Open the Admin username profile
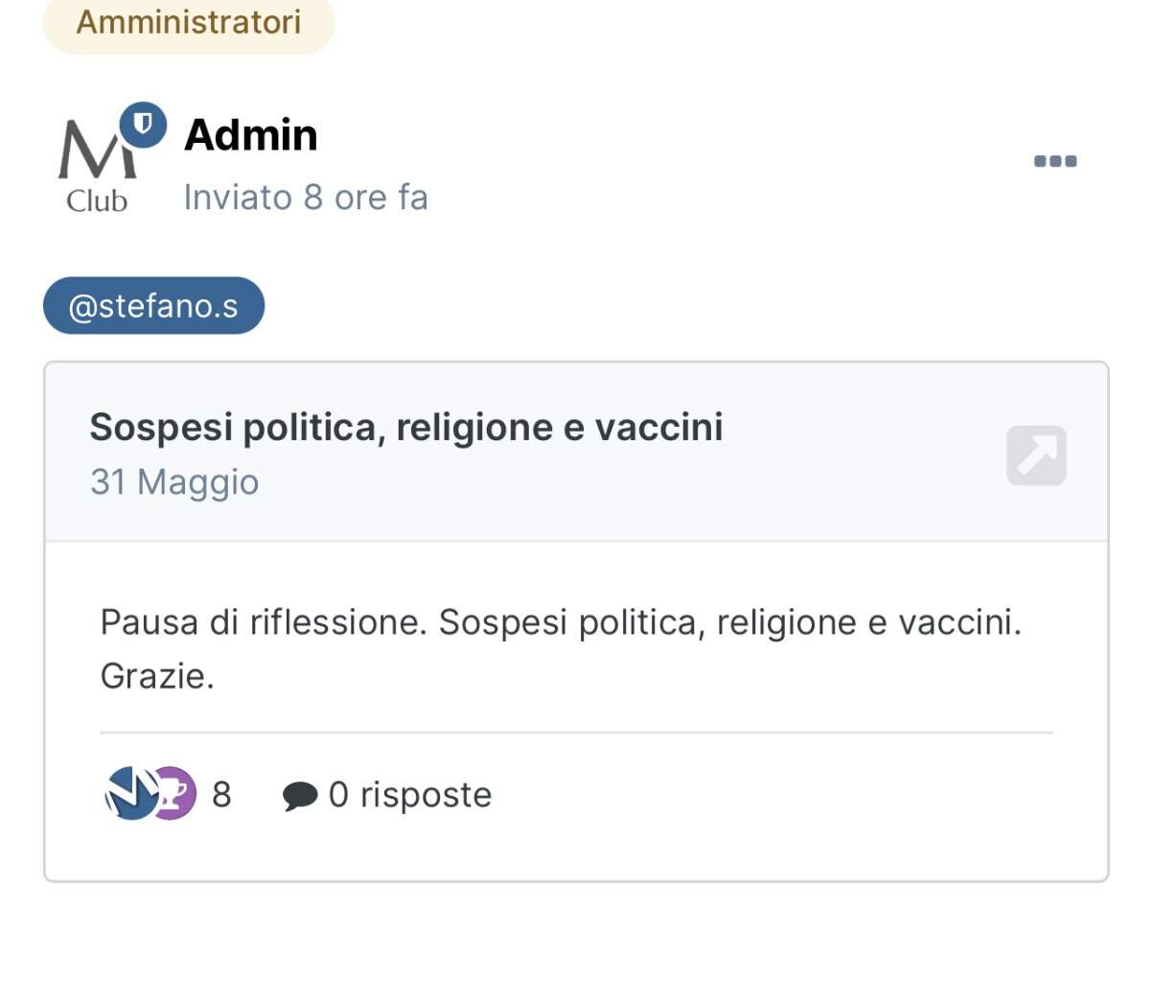 (x=251, y=134)
